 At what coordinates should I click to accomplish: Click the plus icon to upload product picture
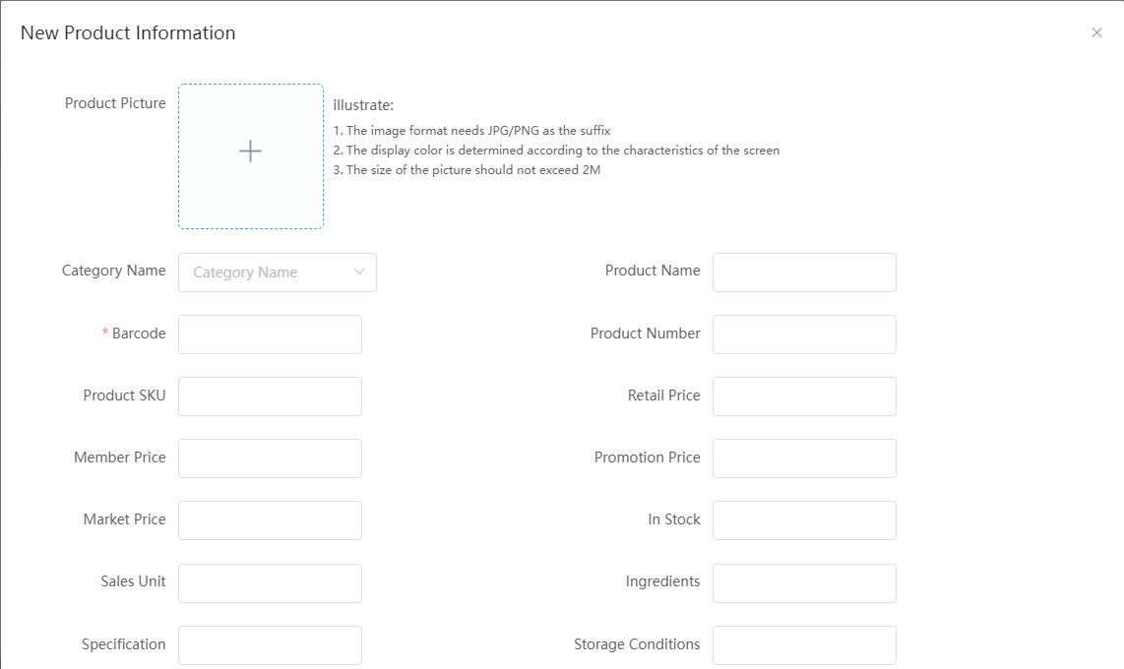coord(250,152)
